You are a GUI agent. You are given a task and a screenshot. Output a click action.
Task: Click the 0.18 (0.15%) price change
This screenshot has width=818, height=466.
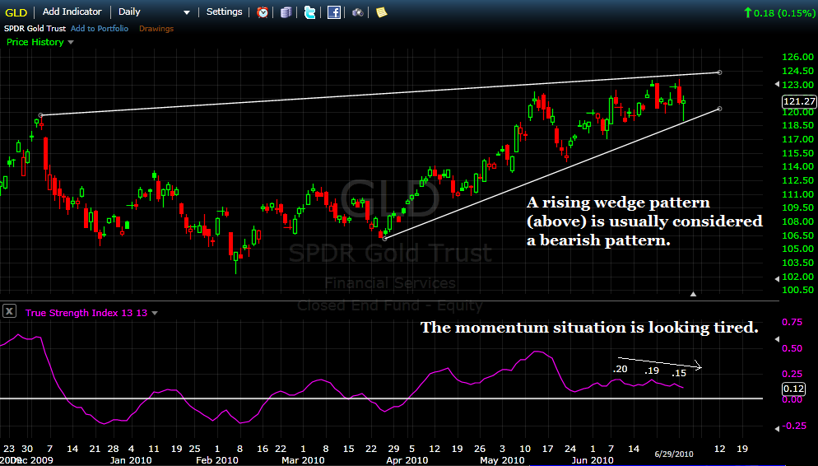[x=778, y=12]
